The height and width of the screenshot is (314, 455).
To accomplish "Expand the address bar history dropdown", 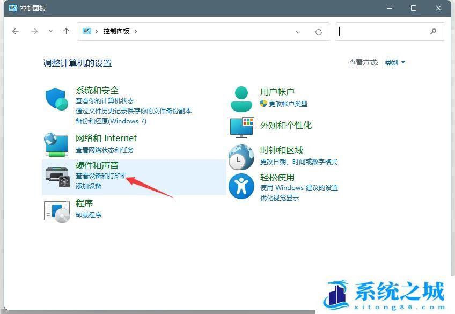I will 298,32.
